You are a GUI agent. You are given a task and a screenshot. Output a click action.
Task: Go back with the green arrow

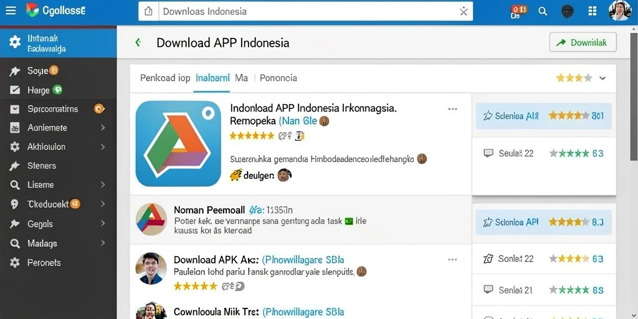tap(138, 42)
